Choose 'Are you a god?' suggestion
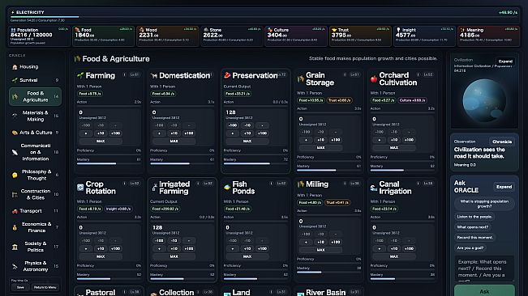 [x=470, y=248]
